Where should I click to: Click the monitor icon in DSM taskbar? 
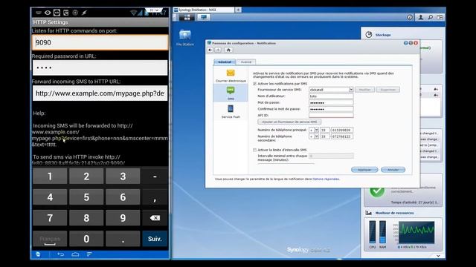click(x=203, y=18)
